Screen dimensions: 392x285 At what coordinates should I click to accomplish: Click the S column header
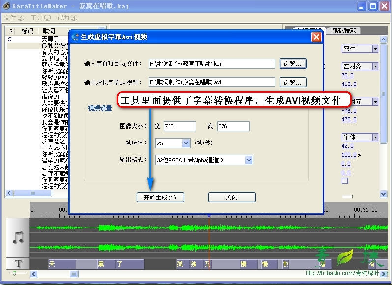pos(11,31)
